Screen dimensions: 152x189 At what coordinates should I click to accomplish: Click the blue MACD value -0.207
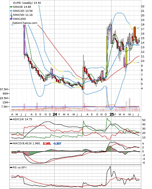(x=57, y=143)
